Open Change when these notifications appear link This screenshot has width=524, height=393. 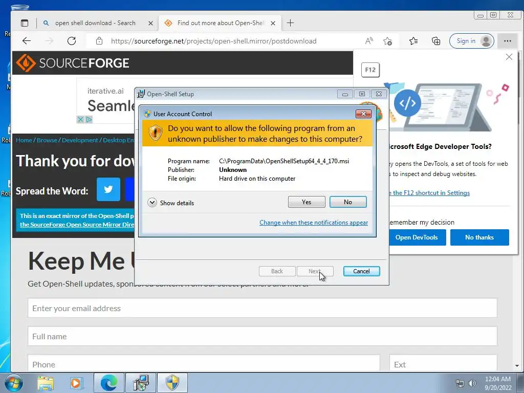tap(314, 223)
